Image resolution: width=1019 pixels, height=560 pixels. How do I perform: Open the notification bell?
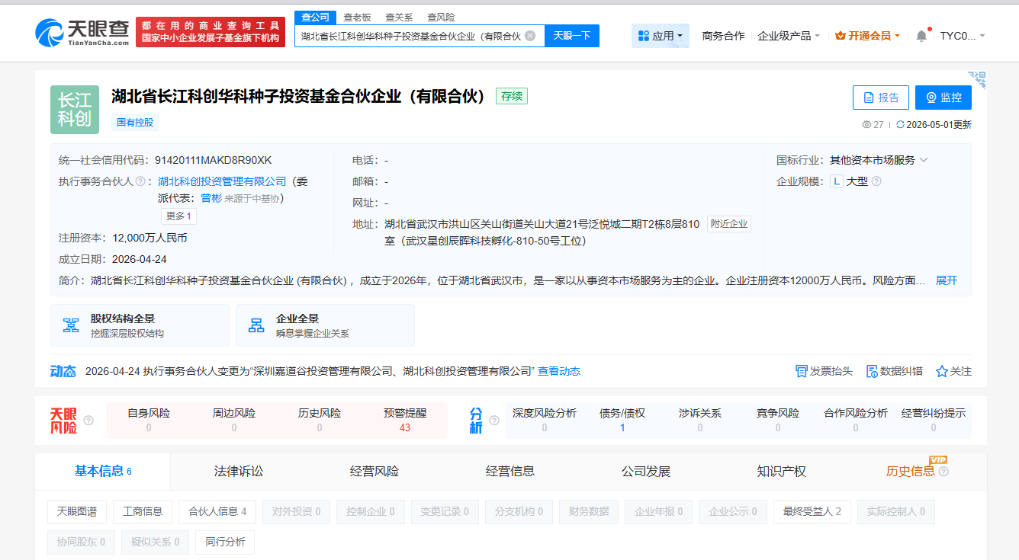coord(921,36)
